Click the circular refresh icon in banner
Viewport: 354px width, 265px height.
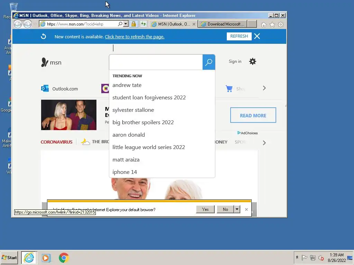(x=43, y=36)
